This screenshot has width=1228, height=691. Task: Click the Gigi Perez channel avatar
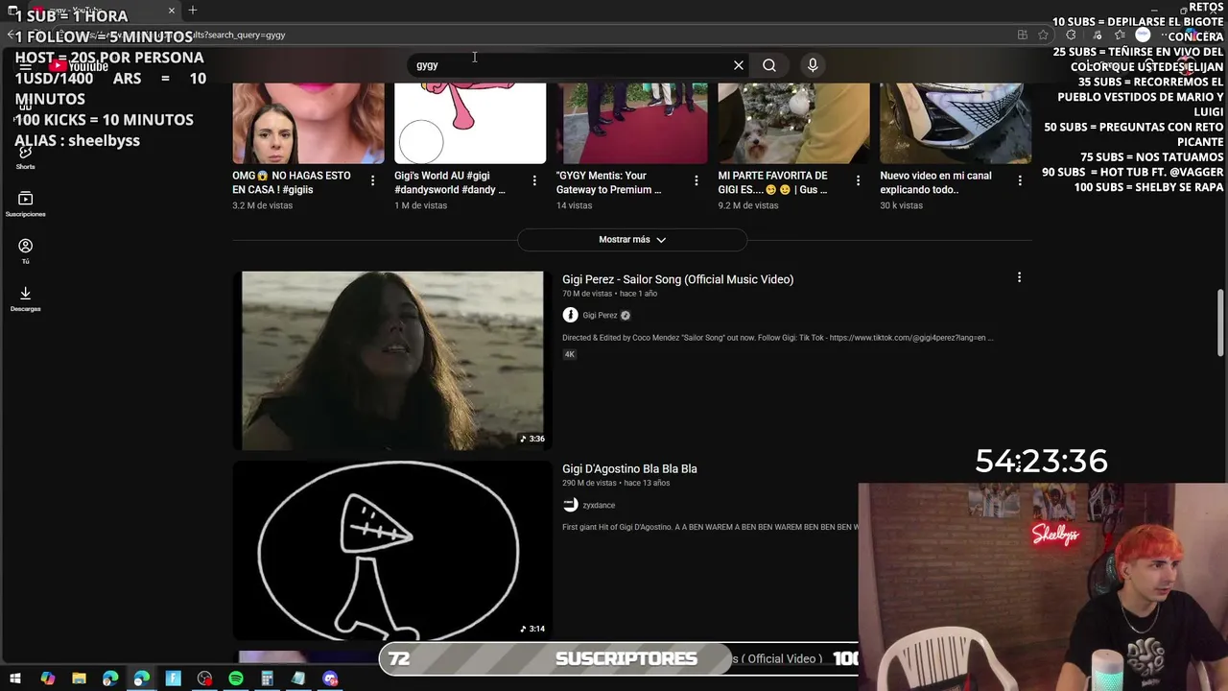pos(570,315)
